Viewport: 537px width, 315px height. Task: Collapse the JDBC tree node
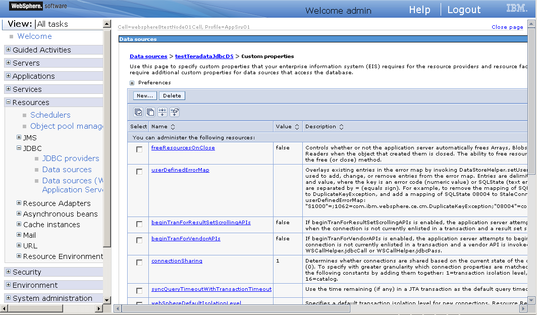pyautogui.click(x=18, y=148)
